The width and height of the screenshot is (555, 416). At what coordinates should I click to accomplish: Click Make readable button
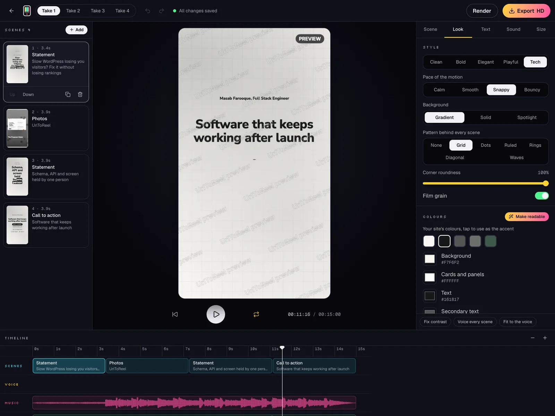[527, 217]
